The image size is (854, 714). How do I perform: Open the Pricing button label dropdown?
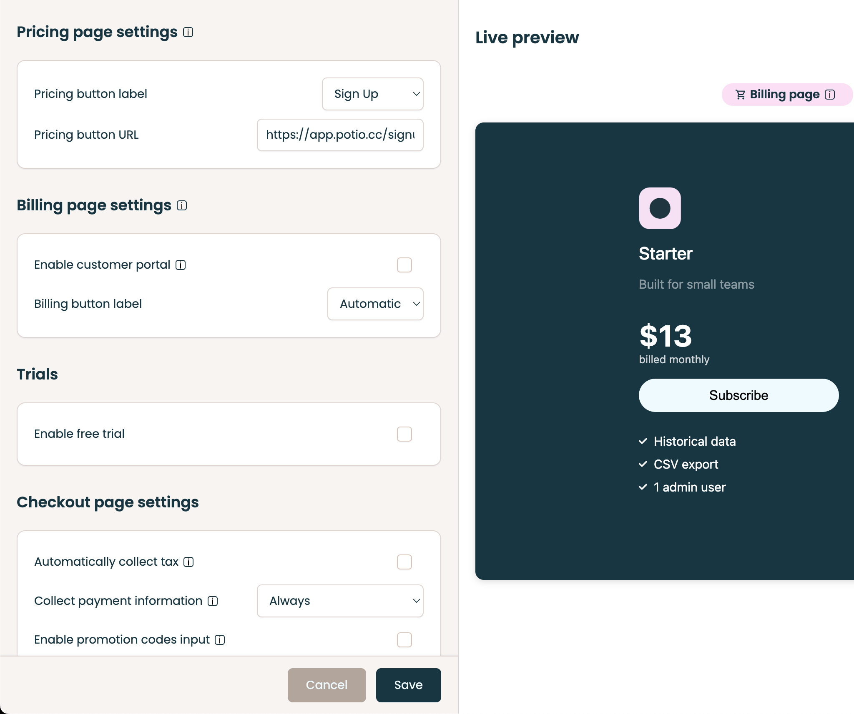(372, 94)
